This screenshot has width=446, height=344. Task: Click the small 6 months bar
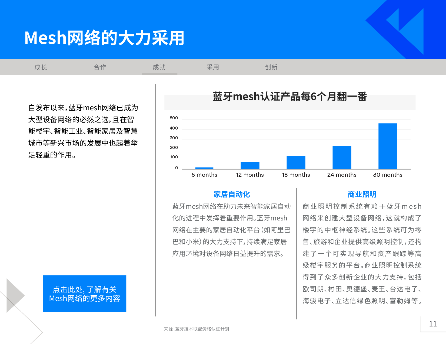[x=204, y=168]
